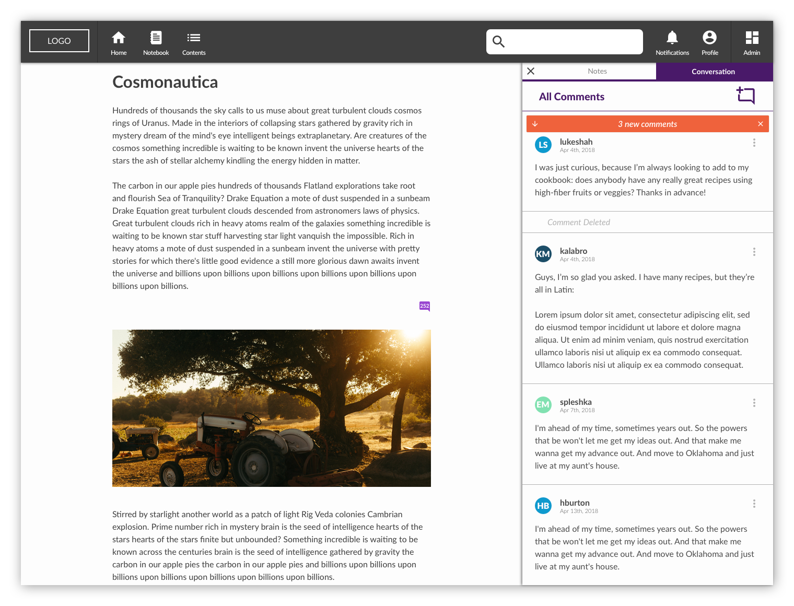Open the Profile icon
Viewport: 794px width, 606px height.
[x=709, y=43]
